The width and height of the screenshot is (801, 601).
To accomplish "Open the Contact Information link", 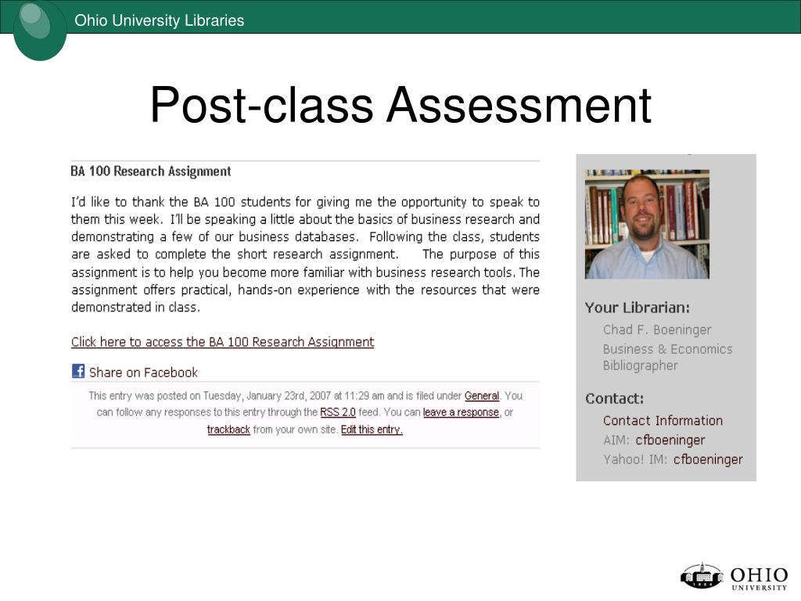I will 663,420.
